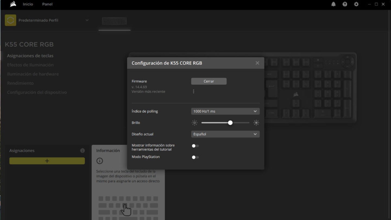Open the notifications bell

click(x=333, y=4)
